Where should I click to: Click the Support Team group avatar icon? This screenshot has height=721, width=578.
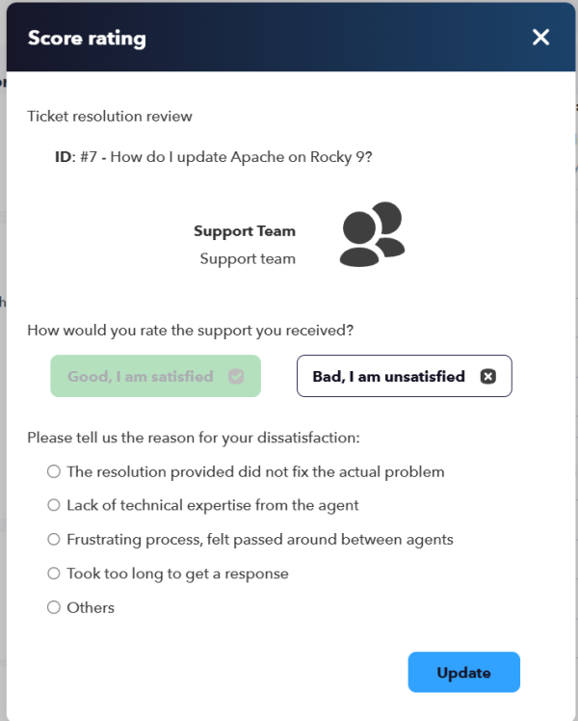[372, 234]
